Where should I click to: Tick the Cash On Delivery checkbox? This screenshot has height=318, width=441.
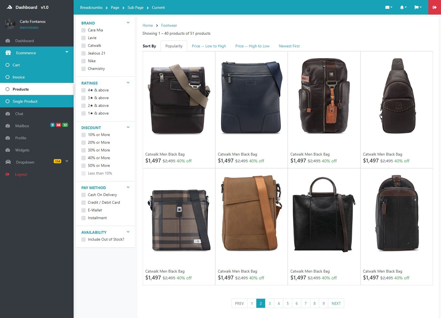pos(84,195)
